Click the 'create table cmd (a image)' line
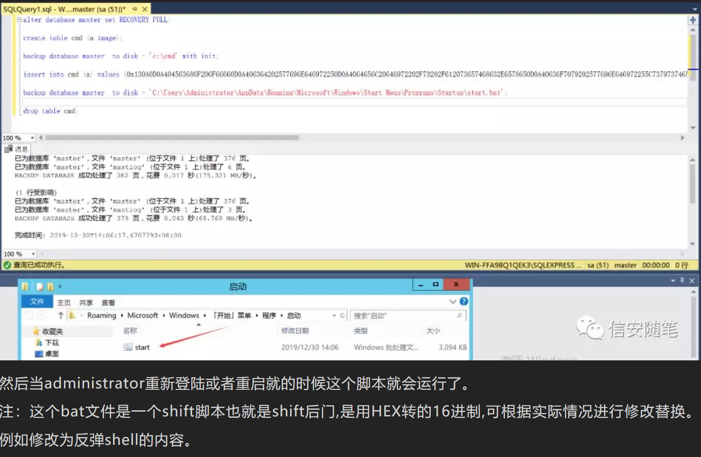This screenshot has height=457, width=701. coord(72,38)
